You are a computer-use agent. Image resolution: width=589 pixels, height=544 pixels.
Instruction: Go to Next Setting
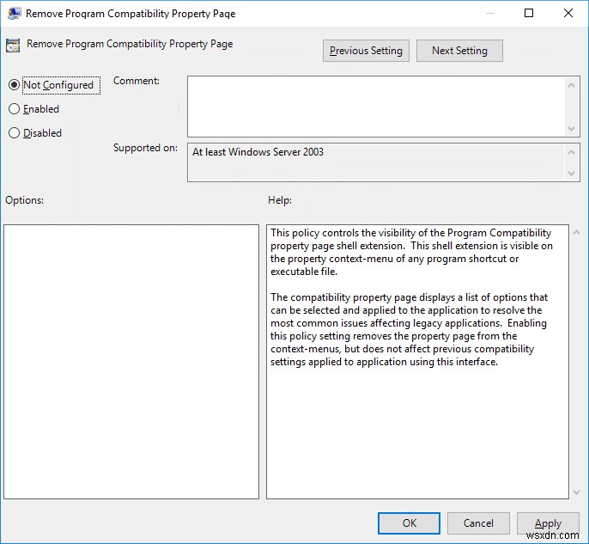pyautogui.click(x=459, y=51)
